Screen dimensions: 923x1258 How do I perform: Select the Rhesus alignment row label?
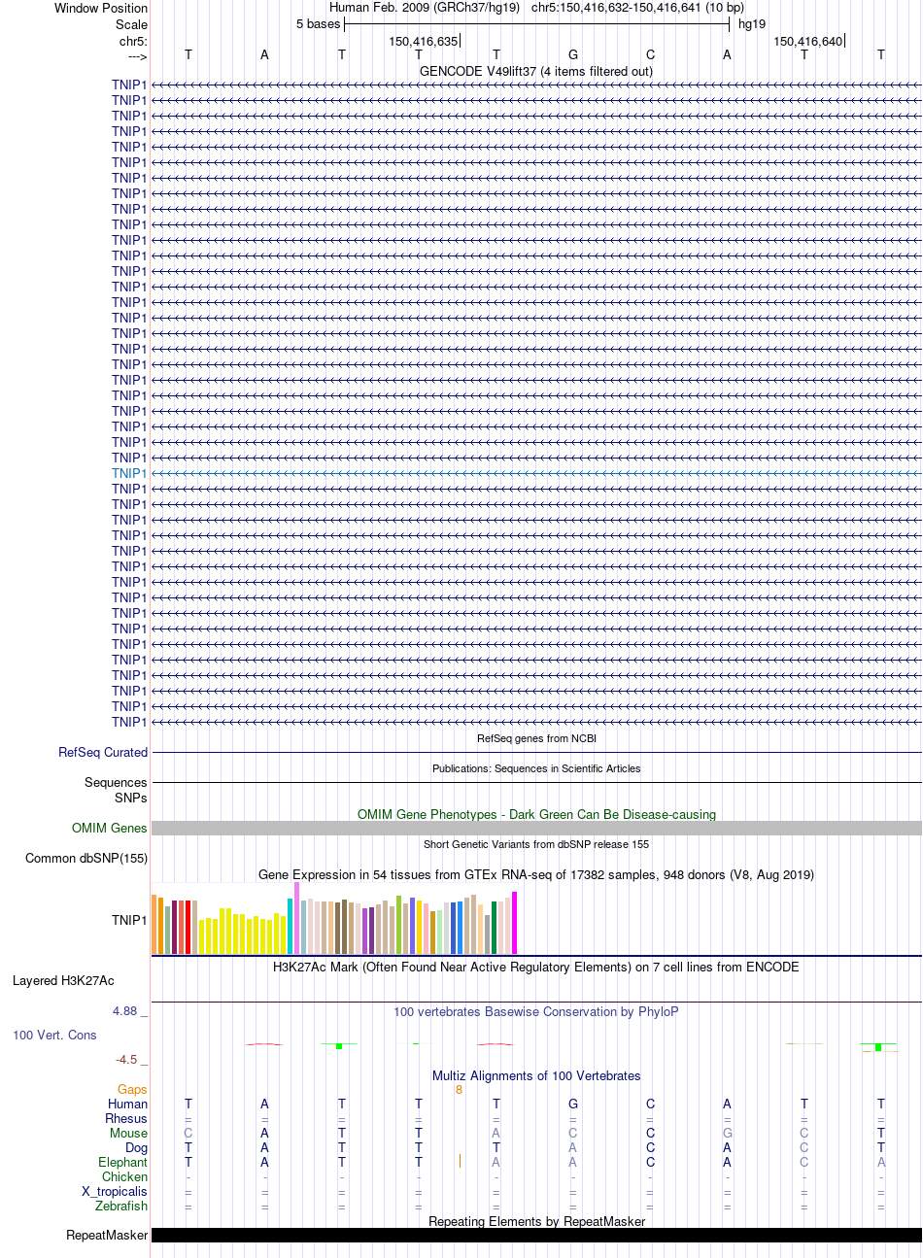(x=126, y=1119)
